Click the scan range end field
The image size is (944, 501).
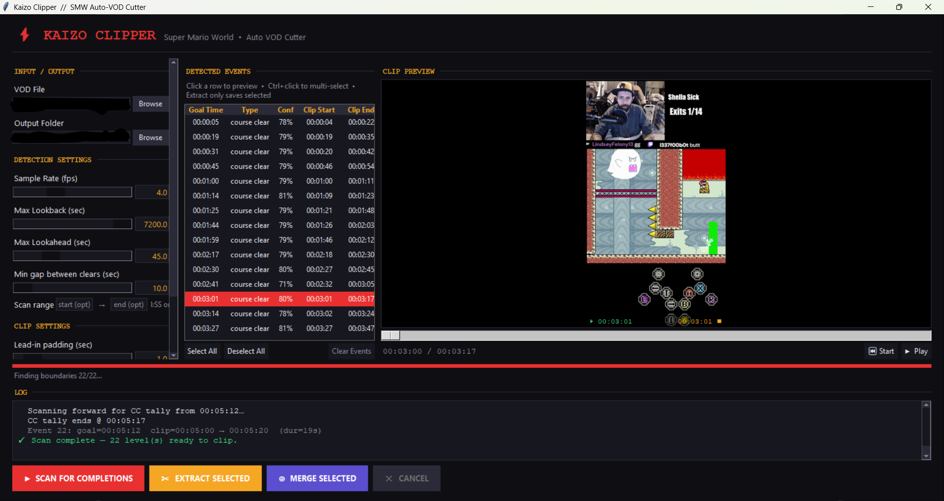pos(128,305)
